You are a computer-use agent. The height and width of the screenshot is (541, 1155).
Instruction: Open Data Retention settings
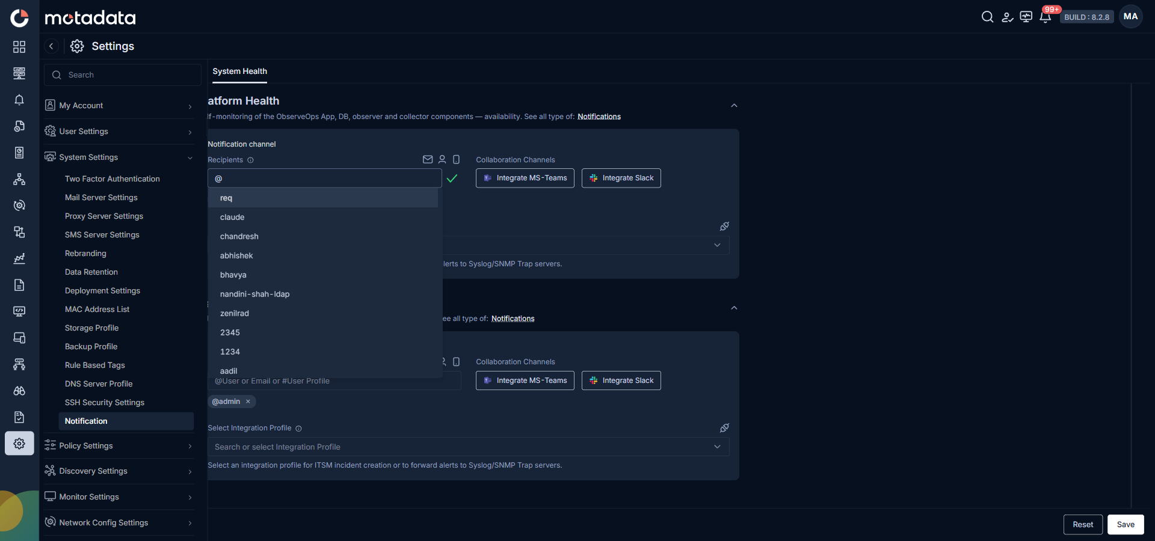click(x=91, y=272)
